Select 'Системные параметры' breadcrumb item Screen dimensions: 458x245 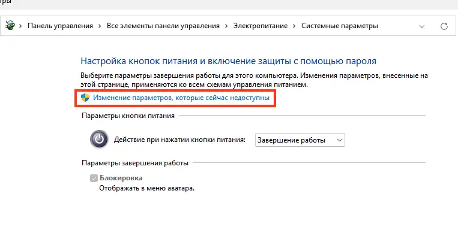(x=340, y=26)
